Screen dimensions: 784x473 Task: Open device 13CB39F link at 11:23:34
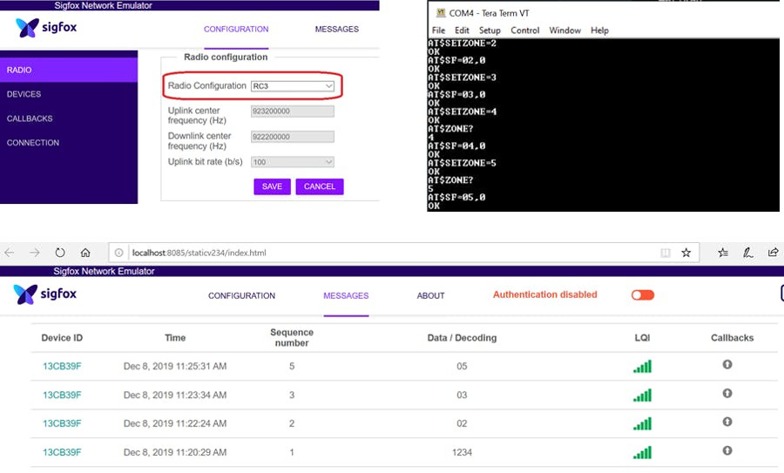point(62,395)
